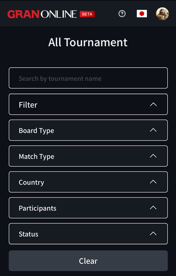The image size is (176, 276).
Task: Collapse the Filter chevron arrow
Action: point(153,104)
